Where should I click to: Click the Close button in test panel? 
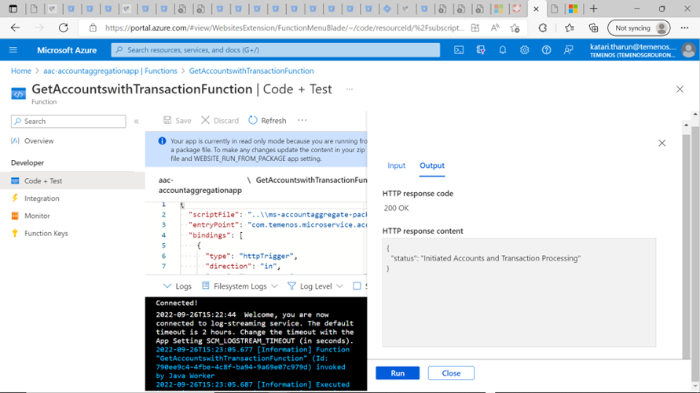click(451, 373)
